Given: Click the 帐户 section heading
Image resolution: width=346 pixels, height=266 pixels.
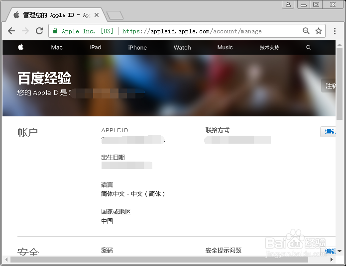Looking at the screenshot, I should (27, 132).
